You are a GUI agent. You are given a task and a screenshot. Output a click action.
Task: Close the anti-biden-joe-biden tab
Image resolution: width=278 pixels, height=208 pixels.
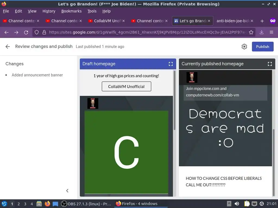(x=252, y=21)
